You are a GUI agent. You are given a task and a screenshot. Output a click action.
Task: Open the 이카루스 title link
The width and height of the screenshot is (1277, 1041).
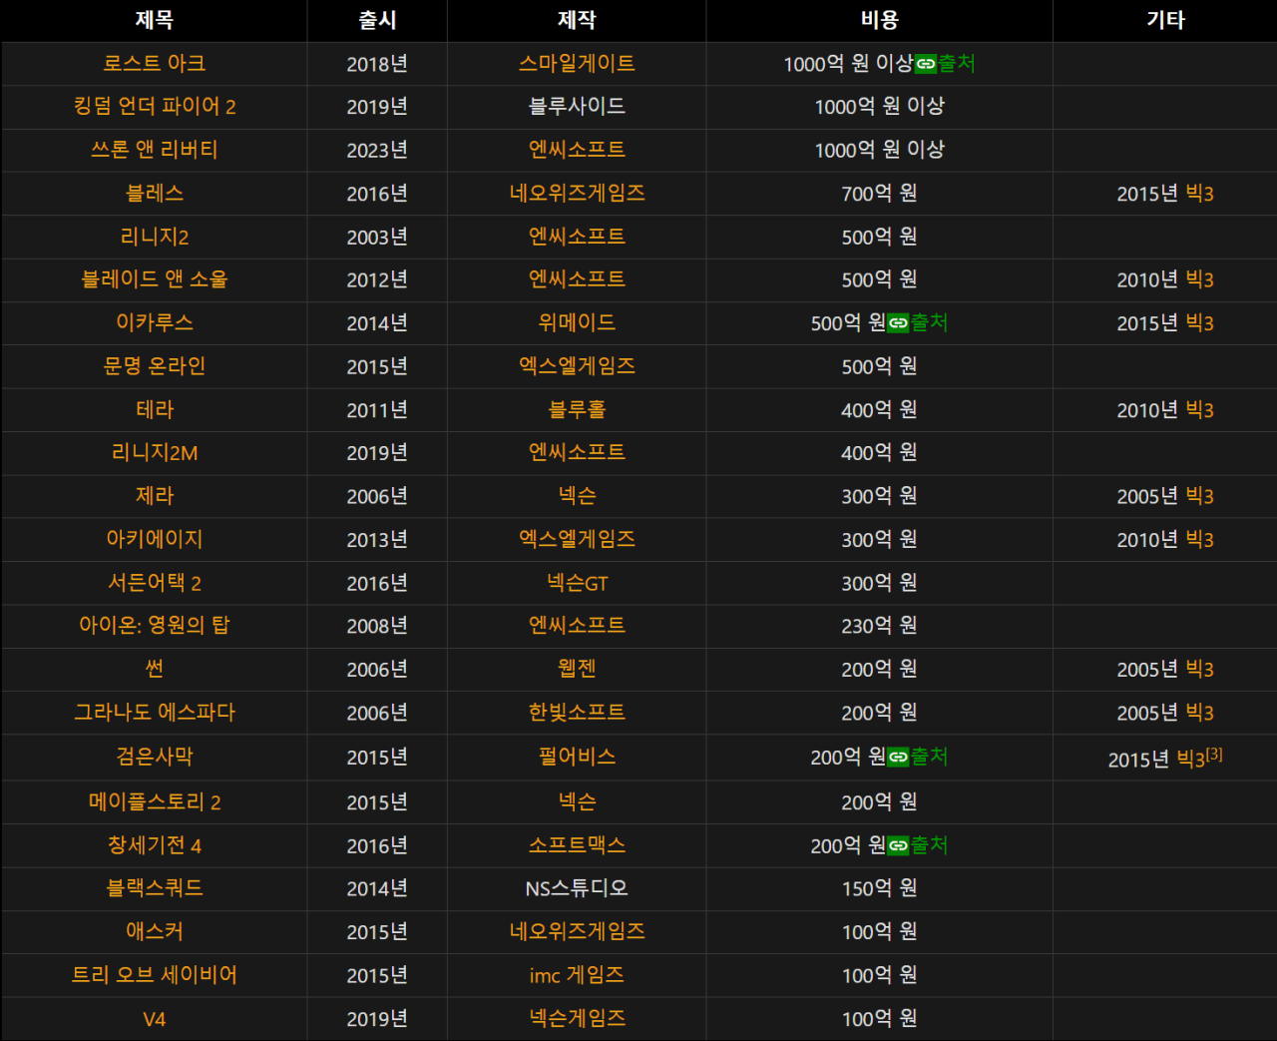(x=155, y=322)
